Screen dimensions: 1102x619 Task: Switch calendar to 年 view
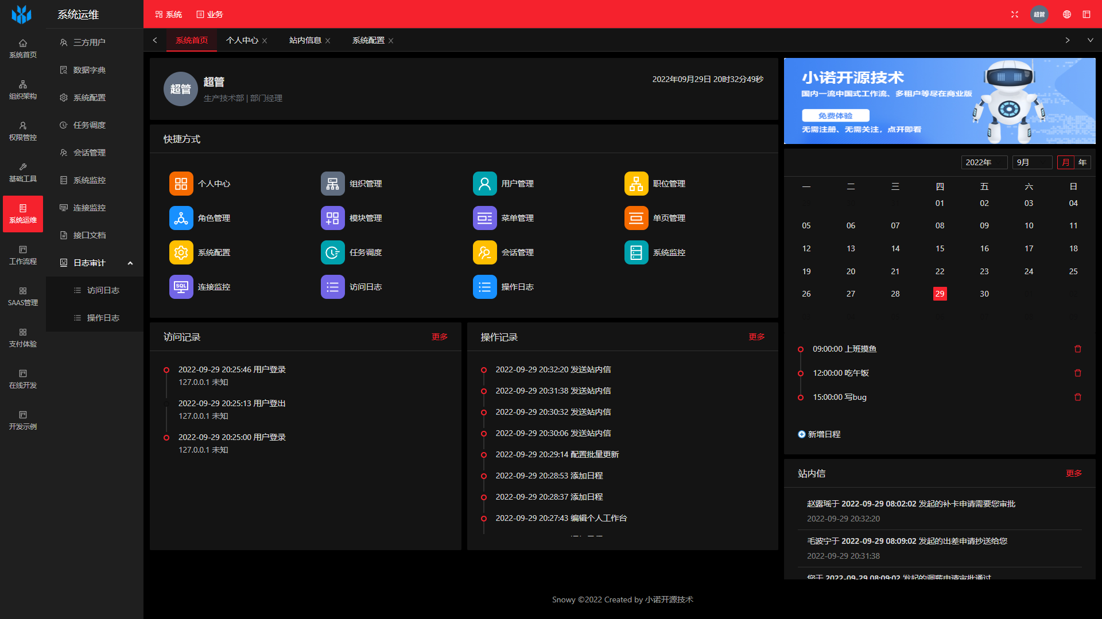[x=1082, y=162]
